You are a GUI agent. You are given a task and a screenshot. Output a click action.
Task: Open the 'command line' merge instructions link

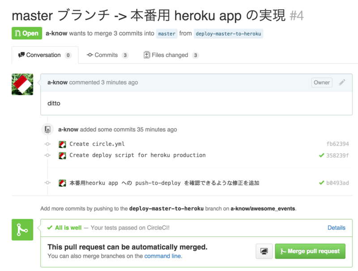pyautogui.click(x=163, y=256)
